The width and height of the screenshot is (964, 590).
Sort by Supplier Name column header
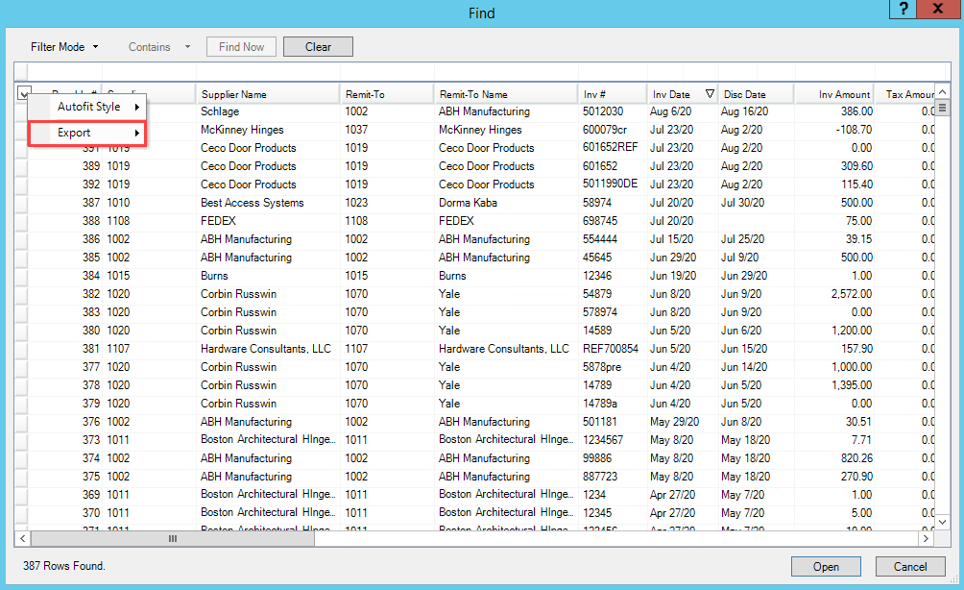click(x=268, y=94)
